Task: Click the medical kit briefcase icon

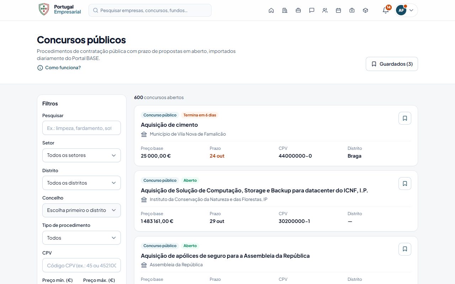Action: click(352, 10)
